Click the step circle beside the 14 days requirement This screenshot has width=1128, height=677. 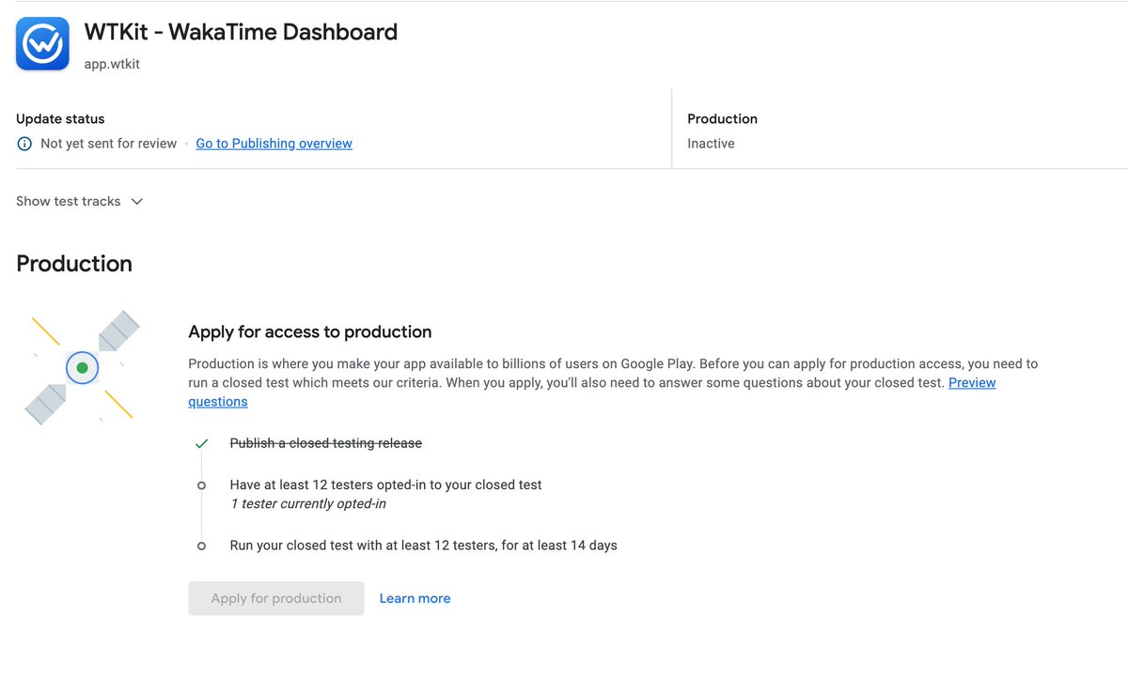pos(201,546)
